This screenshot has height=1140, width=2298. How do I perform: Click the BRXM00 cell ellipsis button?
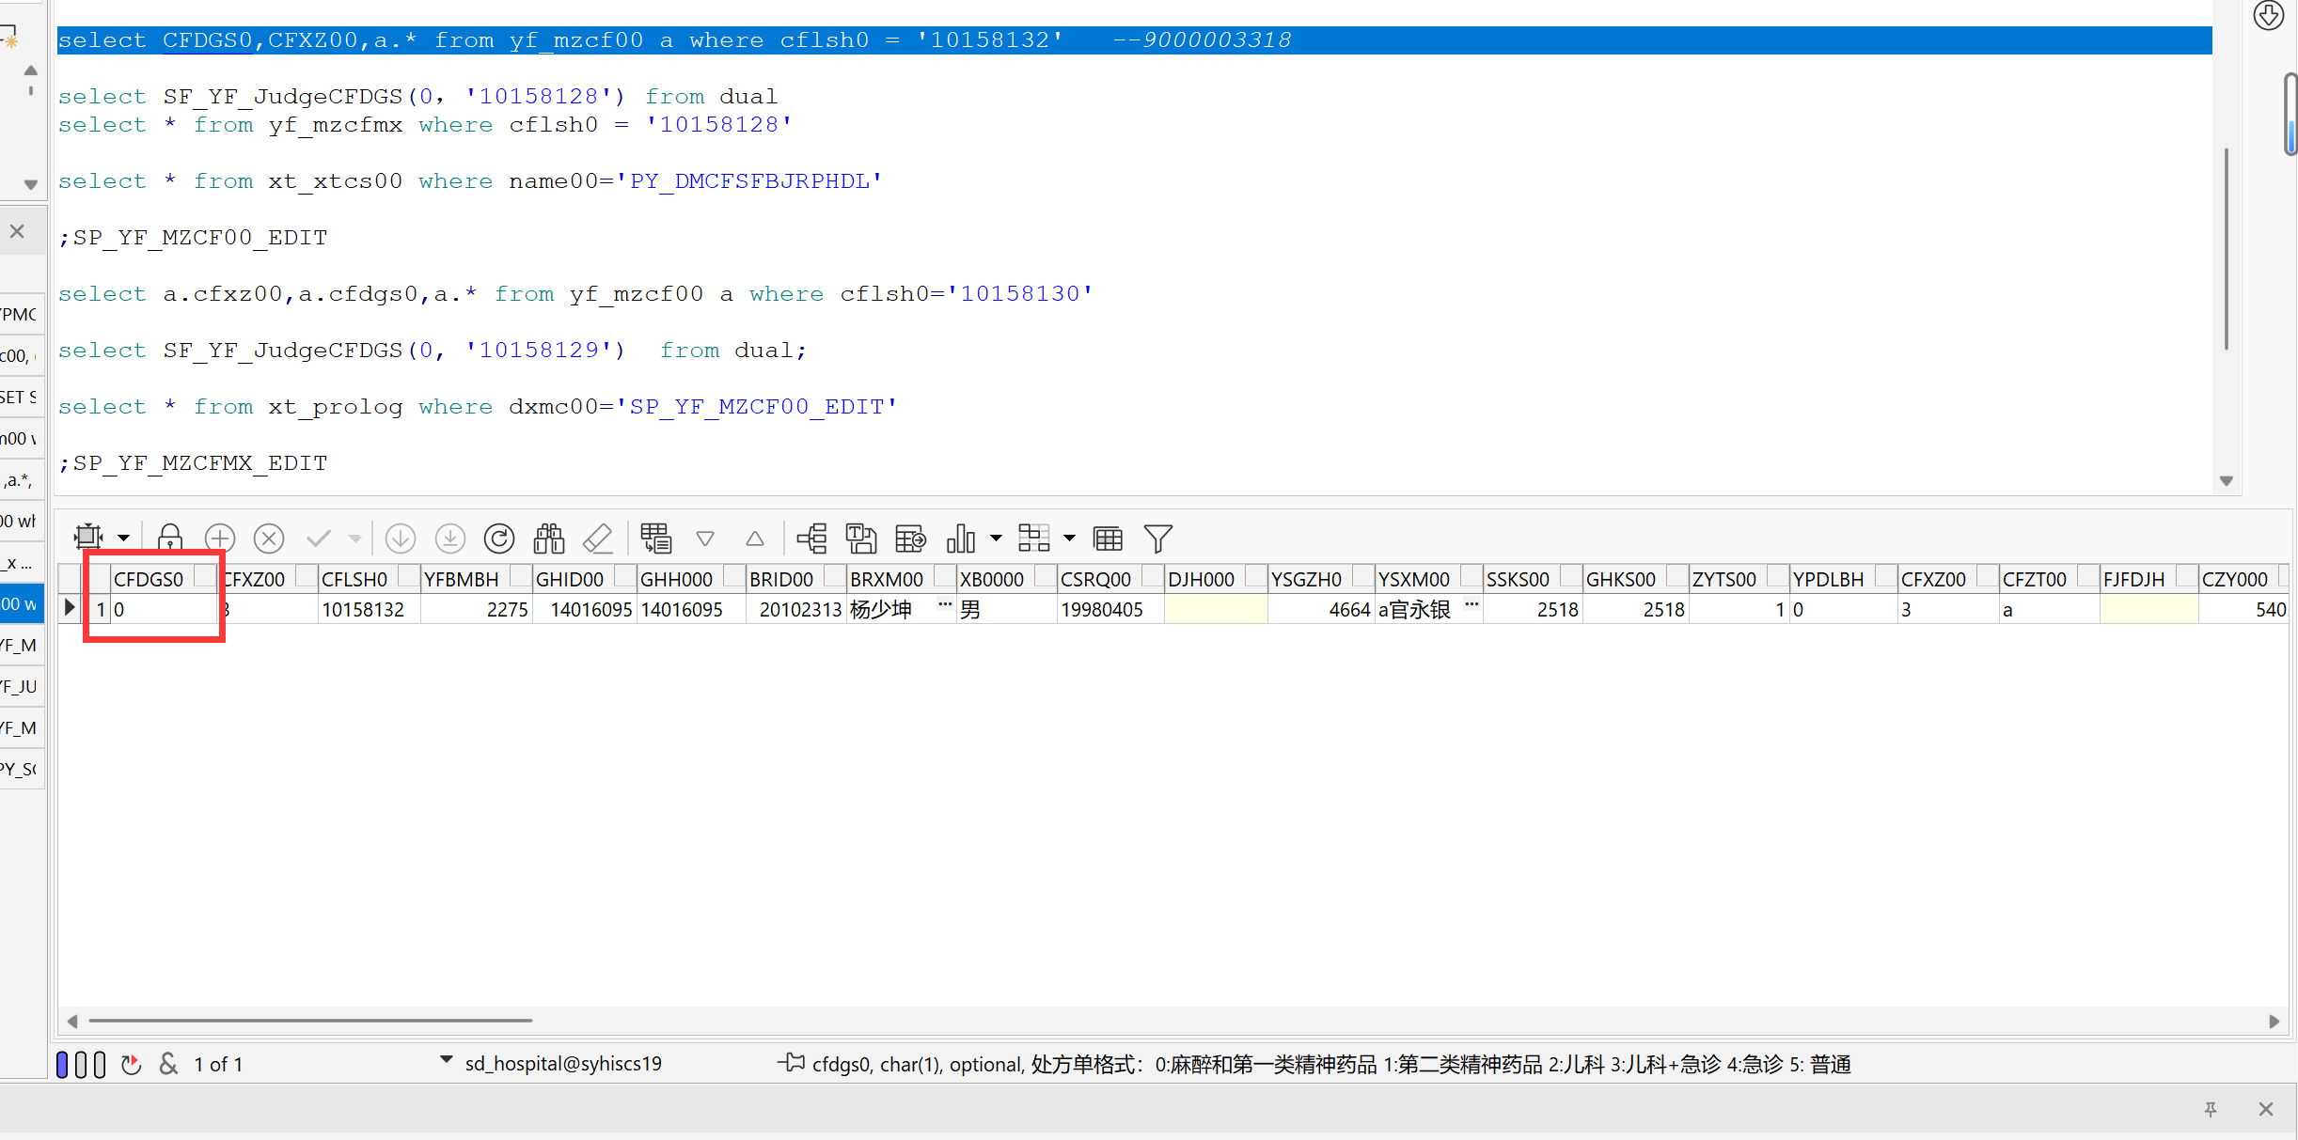point(944,604)
